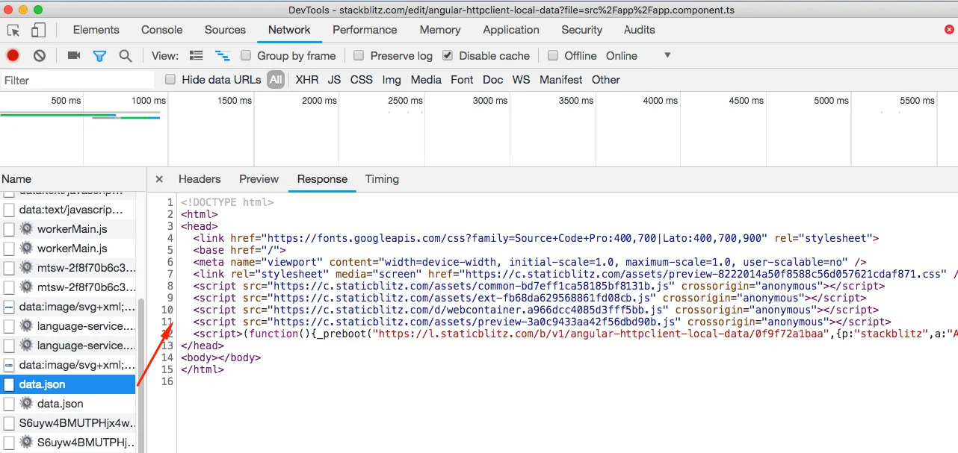Click the file icon of the highlighted data.json row
This screenshot has width=958, height=453.
(x=9, y=384)
